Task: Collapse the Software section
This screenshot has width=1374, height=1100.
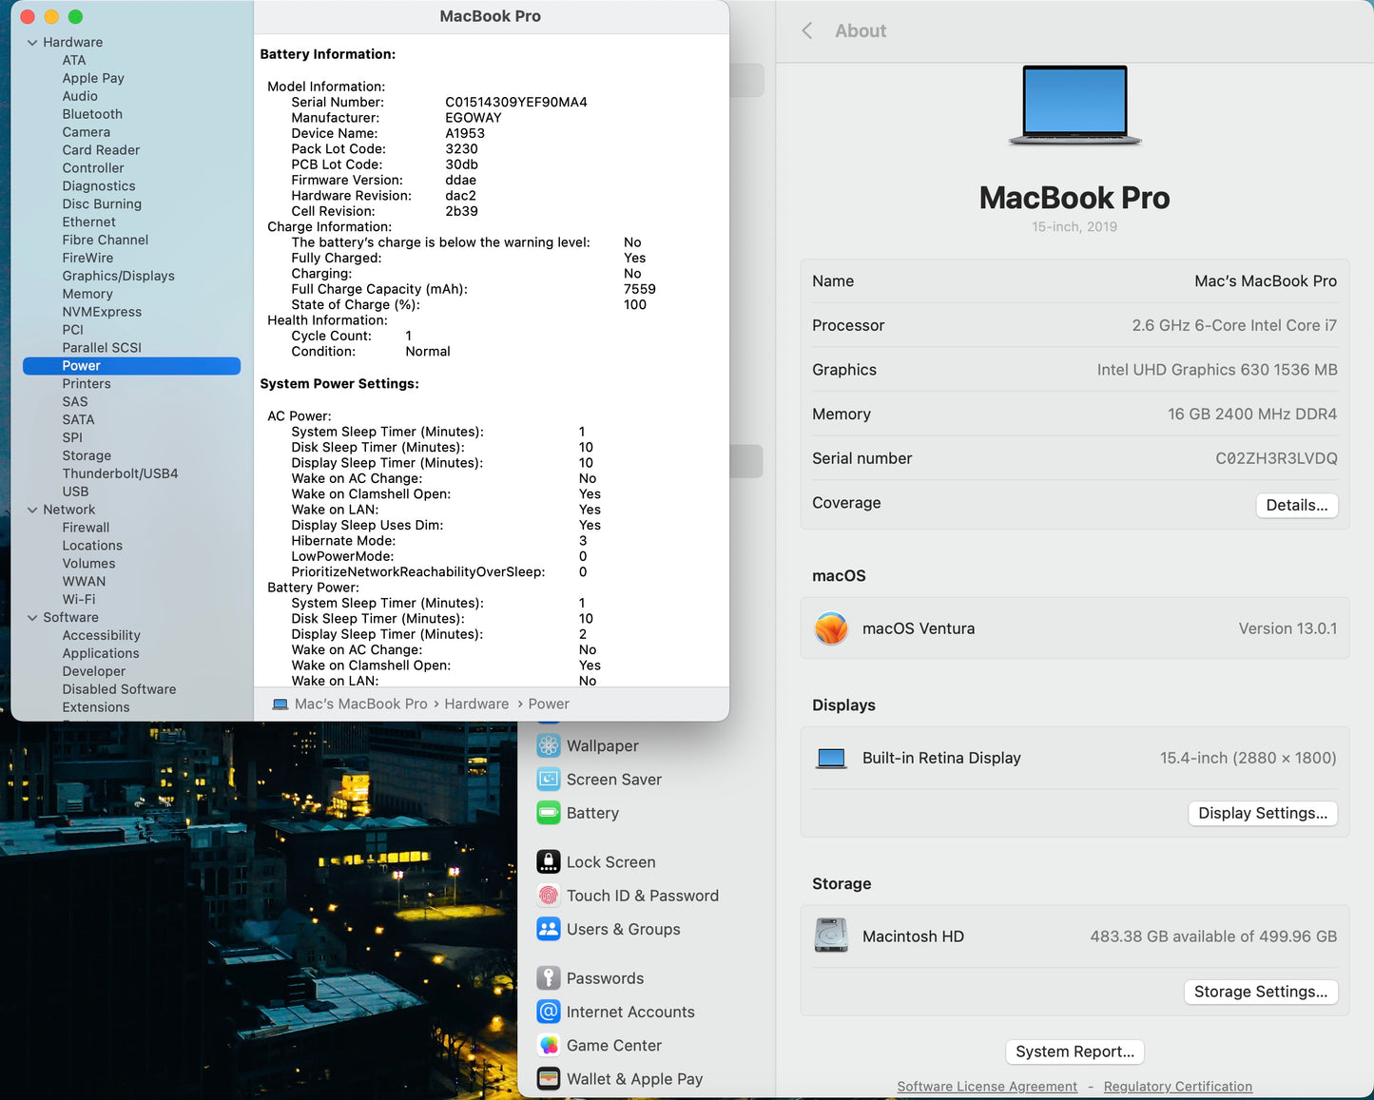Action: pyautogui.click(x=31, y=617)
